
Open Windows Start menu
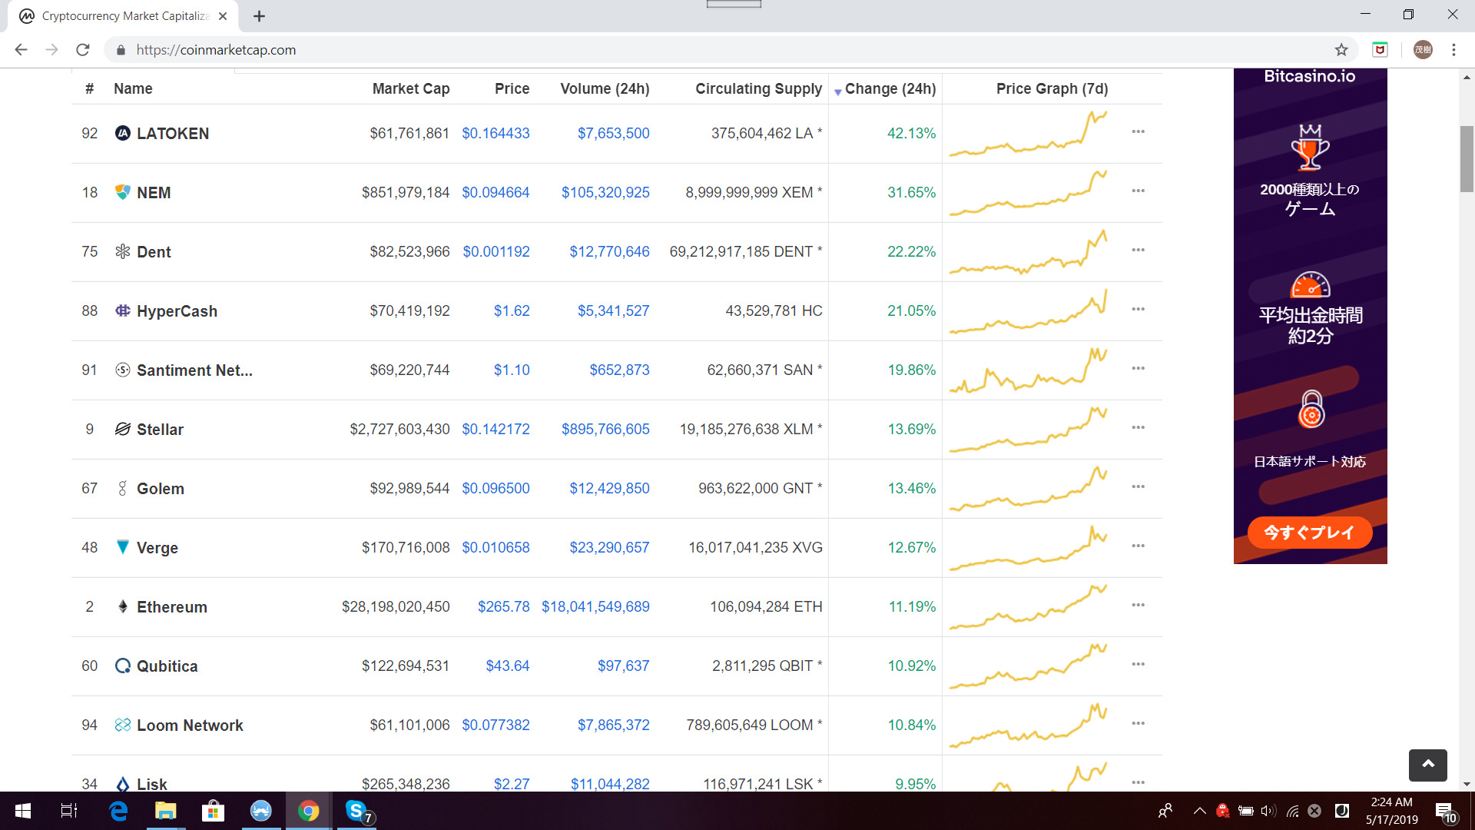(x=23, y=811)
